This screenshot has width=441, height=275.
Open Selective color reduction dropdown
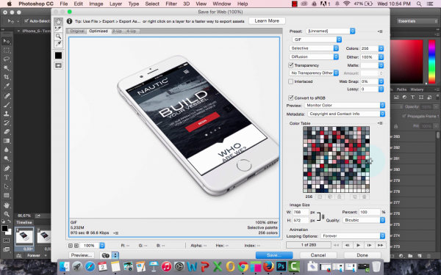[x=314, y=48]
